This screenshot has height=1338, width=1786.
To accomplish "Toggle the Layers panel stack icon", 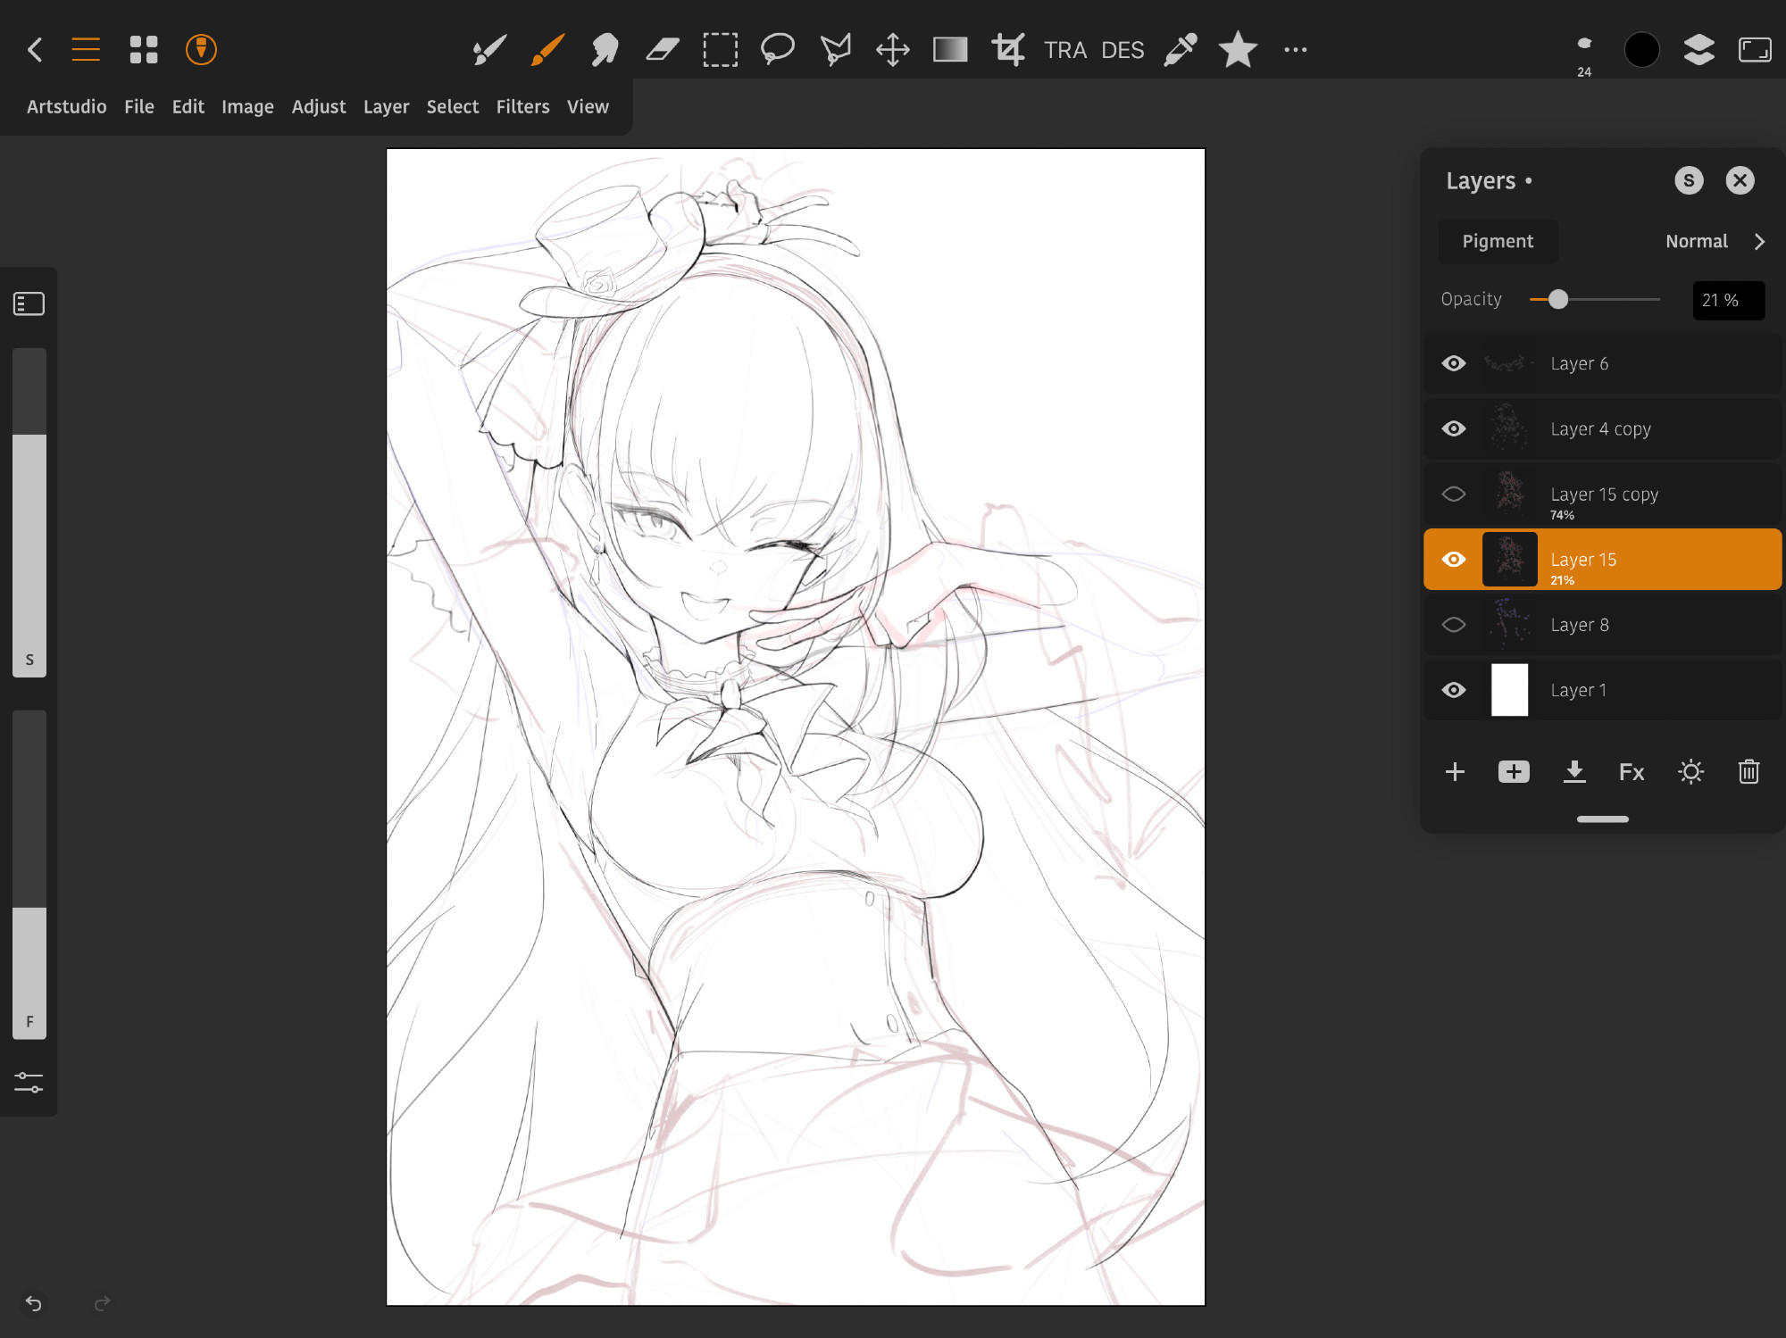I will (1698, 50).
